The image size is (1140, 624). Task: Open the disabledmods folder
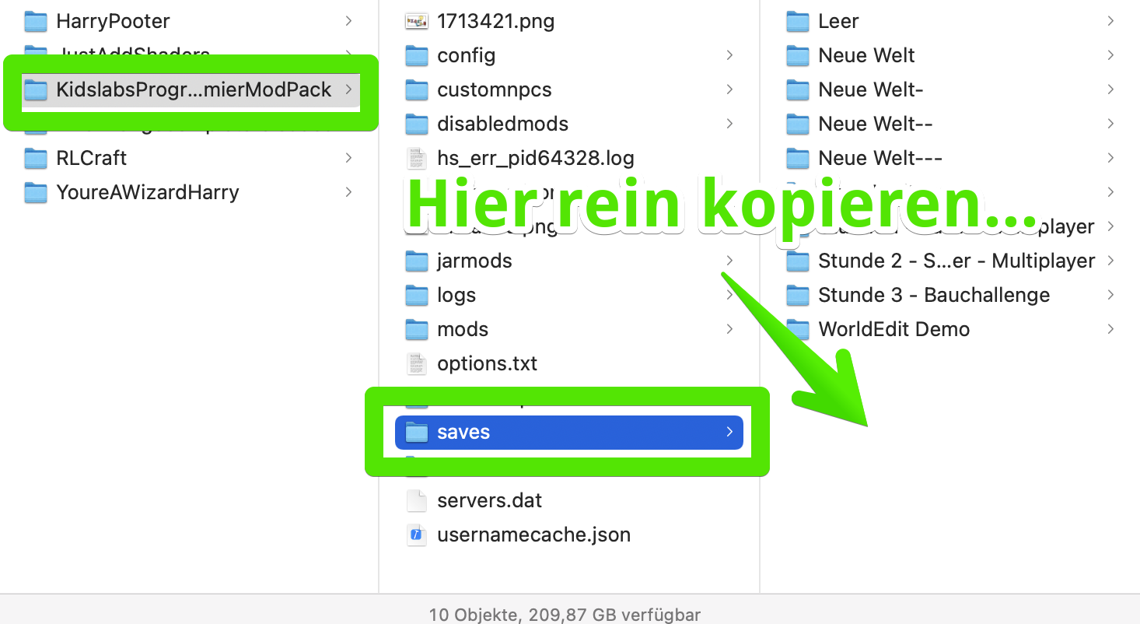click(x=503, y=124)
